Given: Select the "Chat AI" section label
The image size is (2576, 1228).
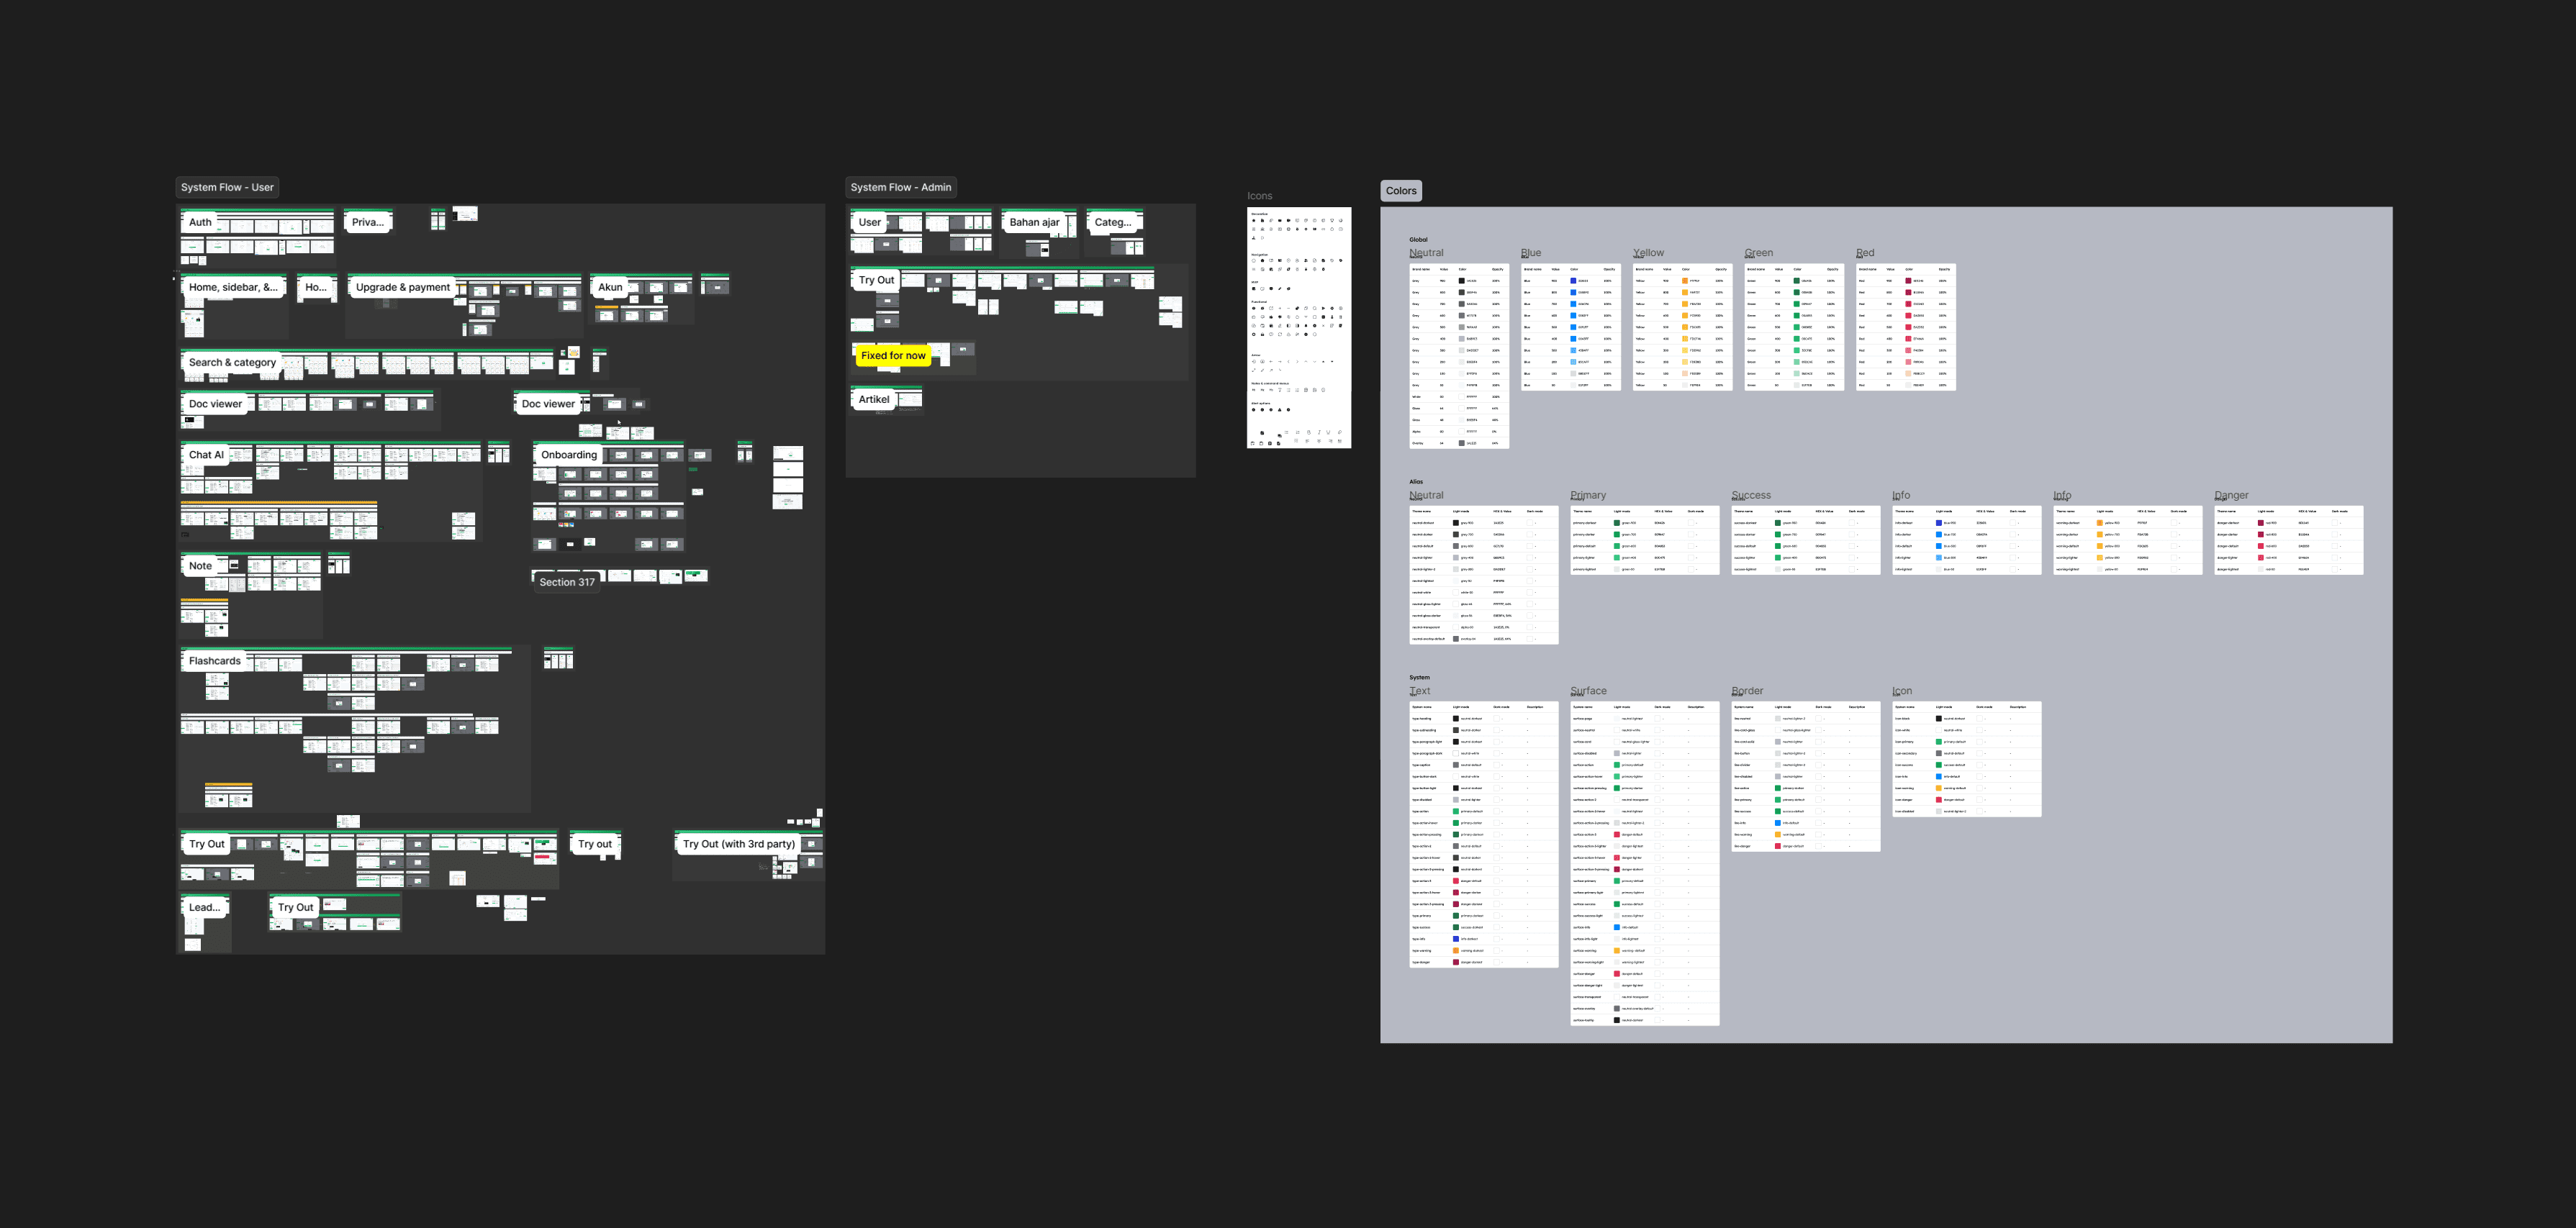Looking at the screenshot, I should click(x=206, y=455).
